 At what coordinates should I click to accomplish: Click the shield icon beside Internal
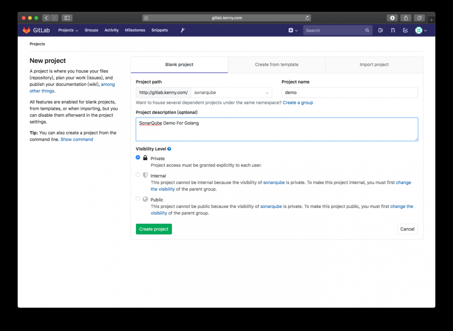point(145,175)
